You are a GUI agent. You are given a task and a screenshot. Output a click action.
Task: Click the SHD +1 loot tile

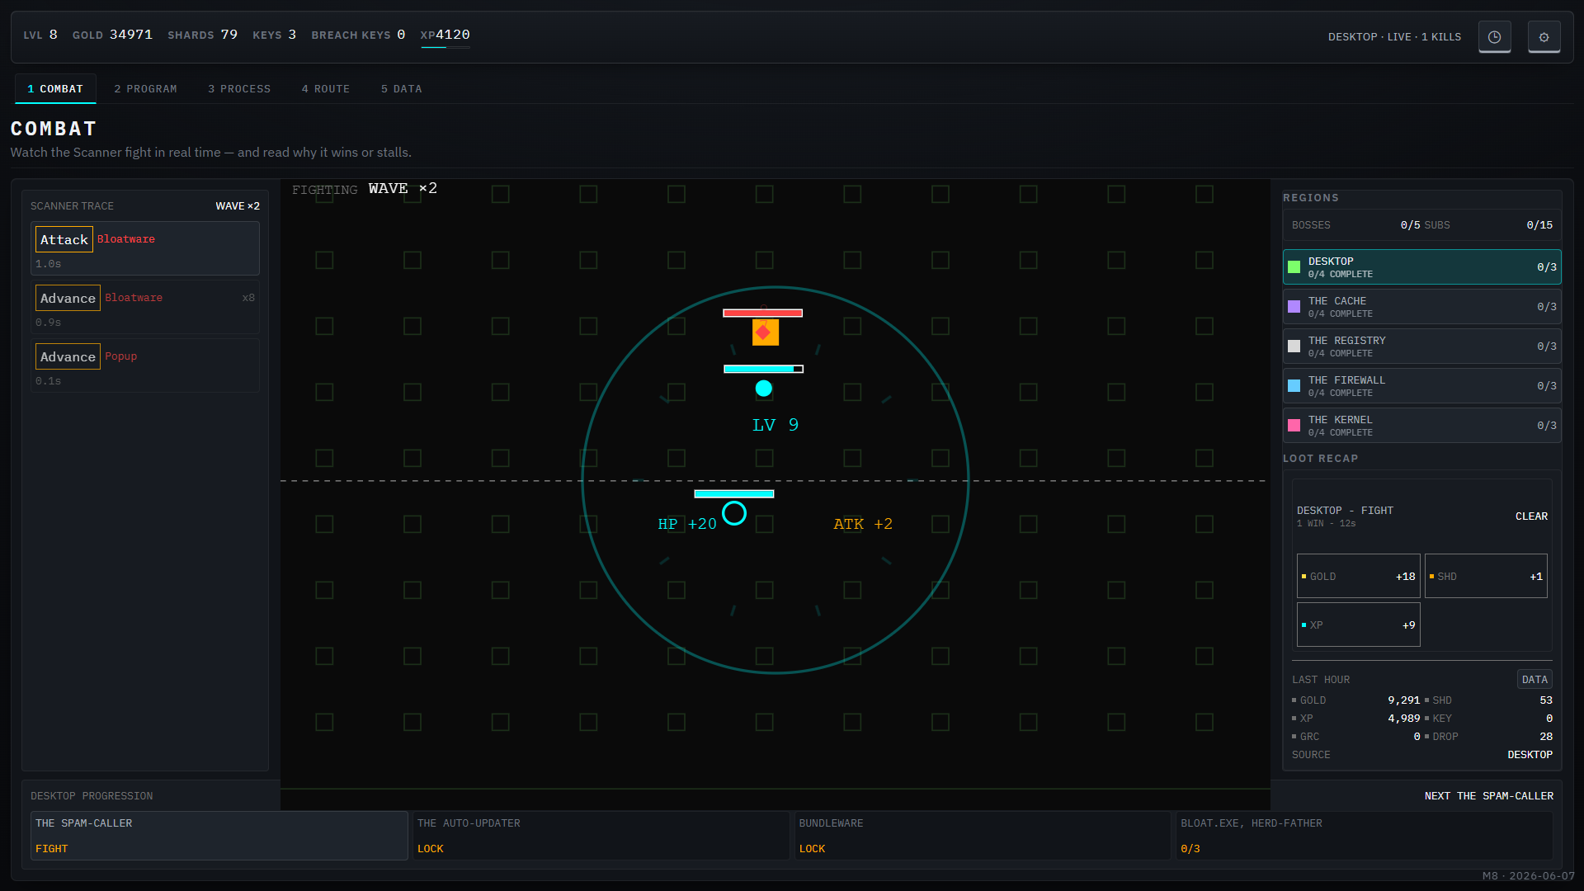[x=1486, y=577]
